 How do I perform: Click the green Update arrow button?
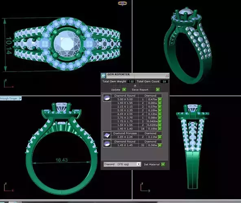tap(124, 89)
